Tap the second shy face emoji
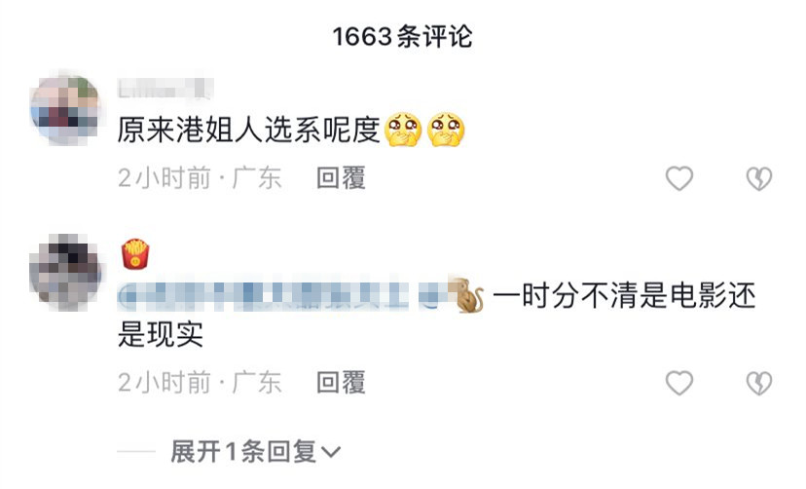 [446, 129]
